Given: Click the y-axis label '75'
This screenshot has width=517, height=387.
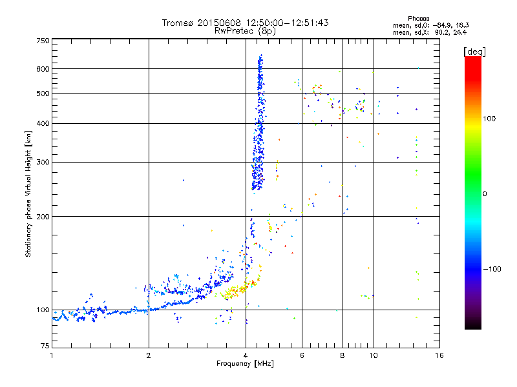Looking at the screenshot, I should pos(45,346).
